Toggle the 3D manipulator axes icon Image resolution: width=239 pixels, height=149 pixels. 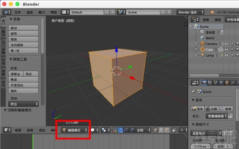click(115, 130)
